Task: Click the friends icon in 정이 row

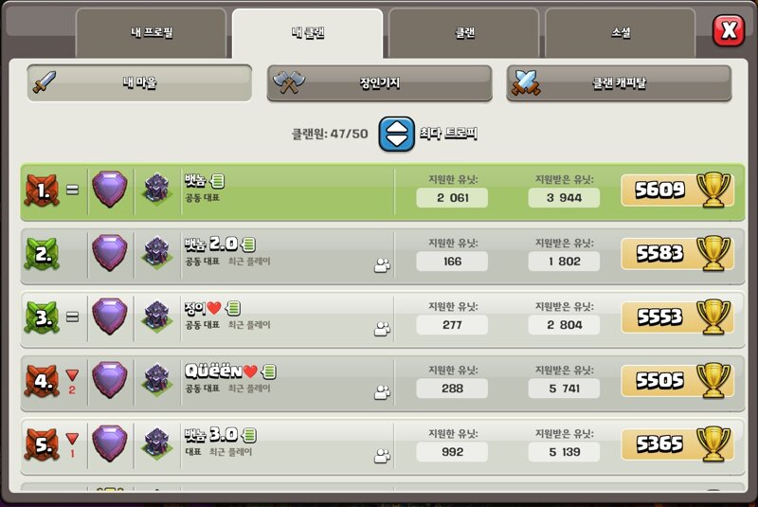Action: (382, 329)
